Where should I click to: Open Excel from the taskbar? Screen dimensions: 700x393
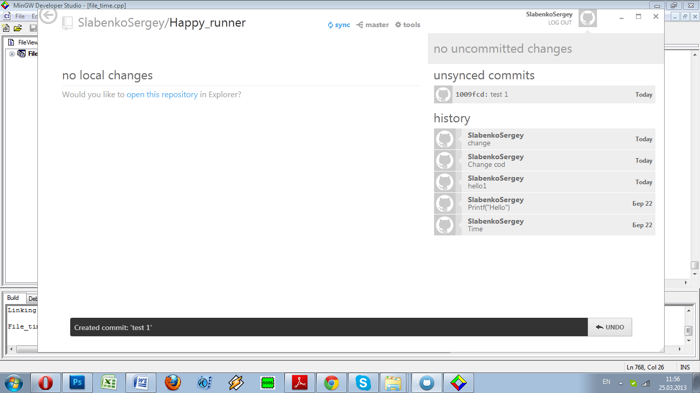tap(109, 383)
